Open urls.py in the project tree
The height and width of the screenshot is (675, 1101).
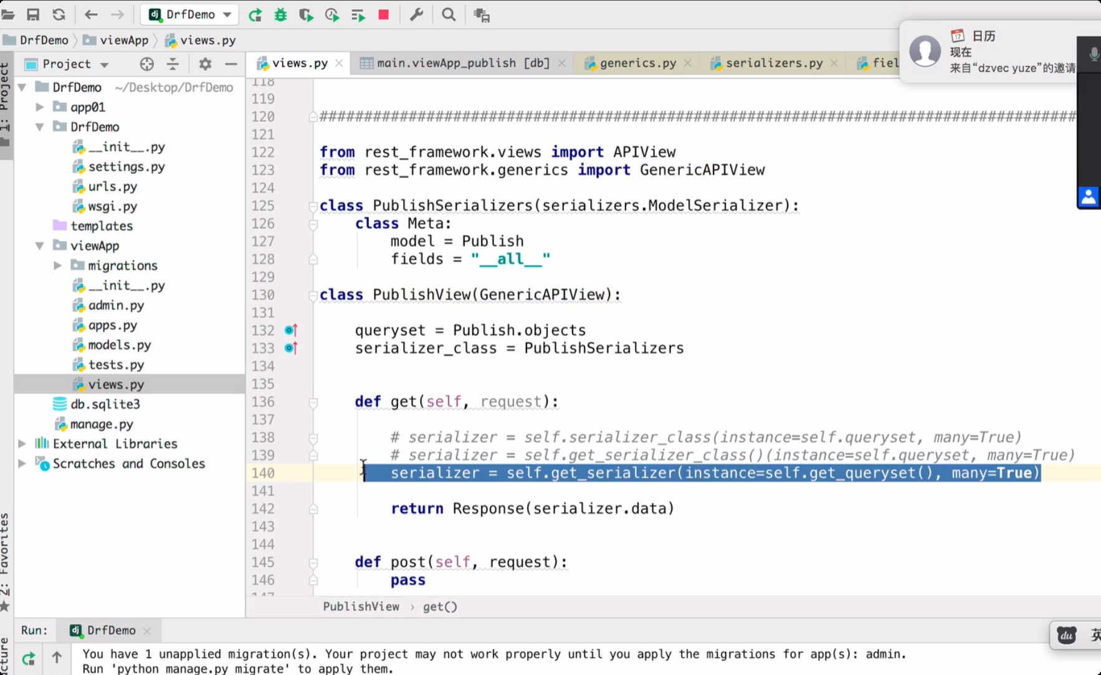coord(105,186)
